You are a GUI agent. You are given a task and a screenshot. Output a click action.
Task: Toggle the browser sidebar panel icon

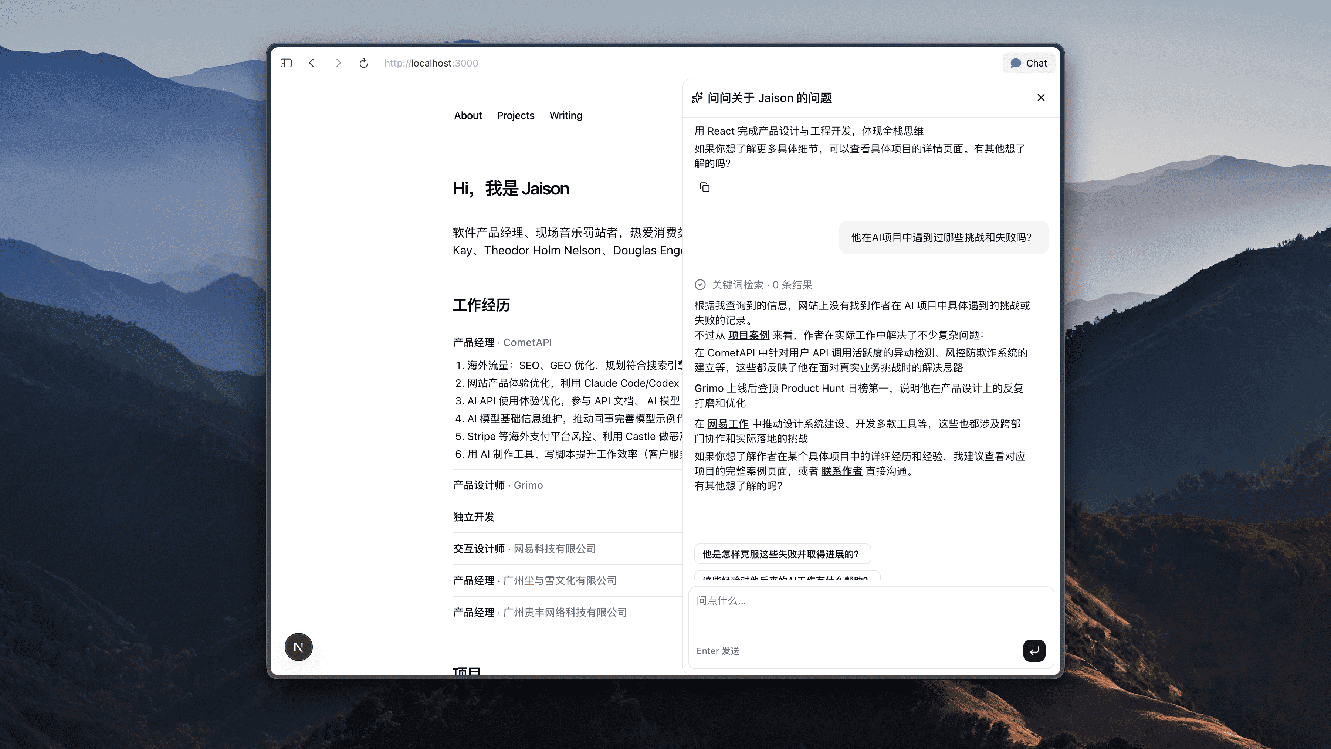tap(286, 63)
